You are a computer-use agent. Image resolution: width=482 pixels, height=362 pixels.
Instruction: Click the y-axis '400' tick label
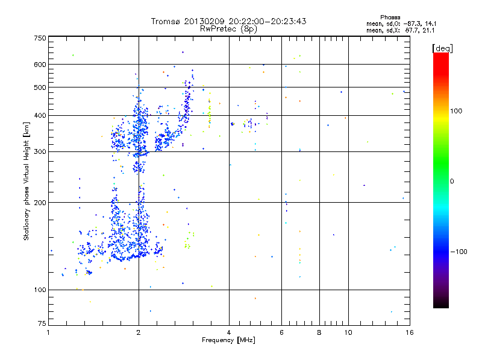40,115
